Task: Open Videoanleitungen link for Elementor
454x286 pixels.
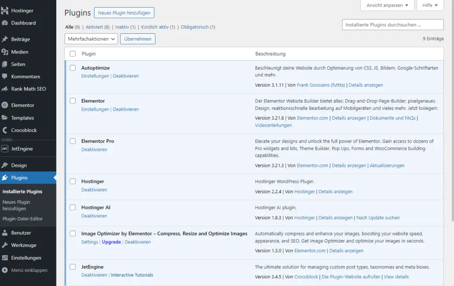Action: [x=273, y=125]
